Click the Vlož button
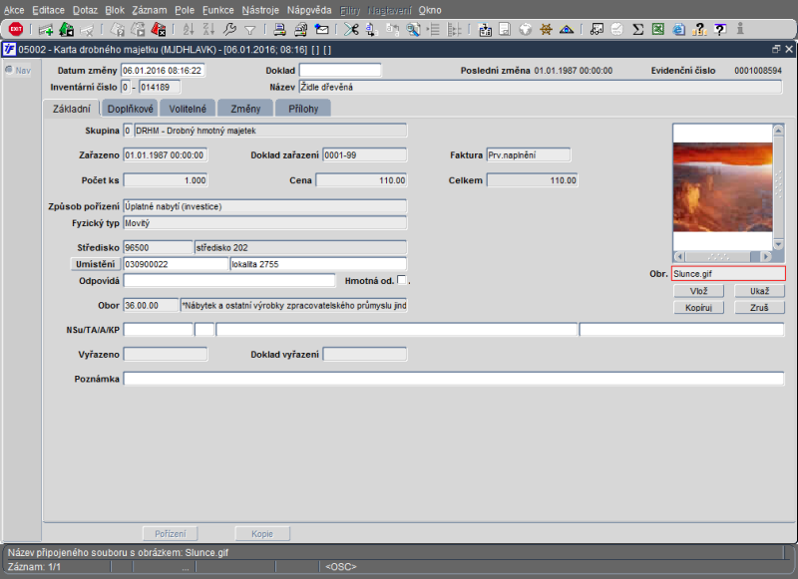This screenshot has height=579, width=798. pos(699,291)
